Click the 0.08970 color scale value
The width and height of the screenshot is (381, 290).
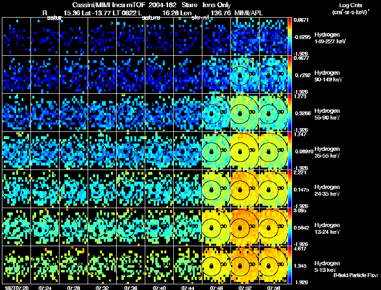(x=304, y=151)
